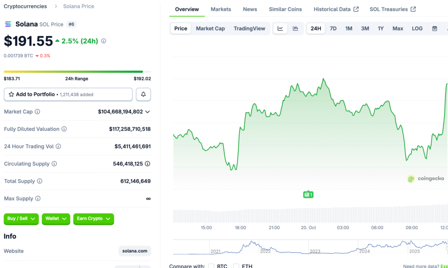This screenshot has width=448, height=268.
Task: Enable ETH comparison checkbox
Action: tap(236, 266)
